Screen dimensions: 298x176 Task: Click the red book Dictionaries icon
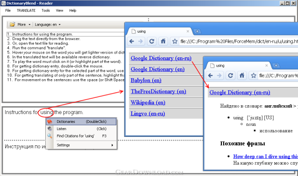pyautogui.click(x=50, y=122)
